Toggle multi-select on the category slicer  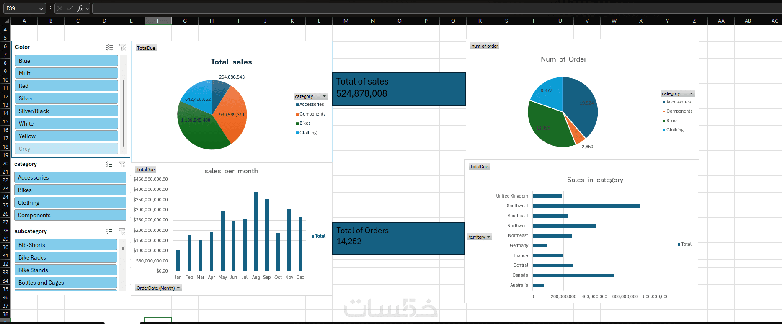(x=109, y=164)
